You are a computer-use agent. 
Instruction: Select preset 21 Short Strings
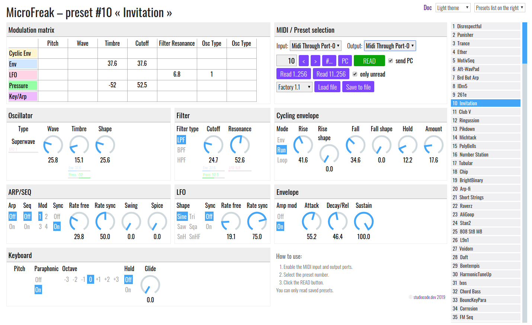(485, 197)
